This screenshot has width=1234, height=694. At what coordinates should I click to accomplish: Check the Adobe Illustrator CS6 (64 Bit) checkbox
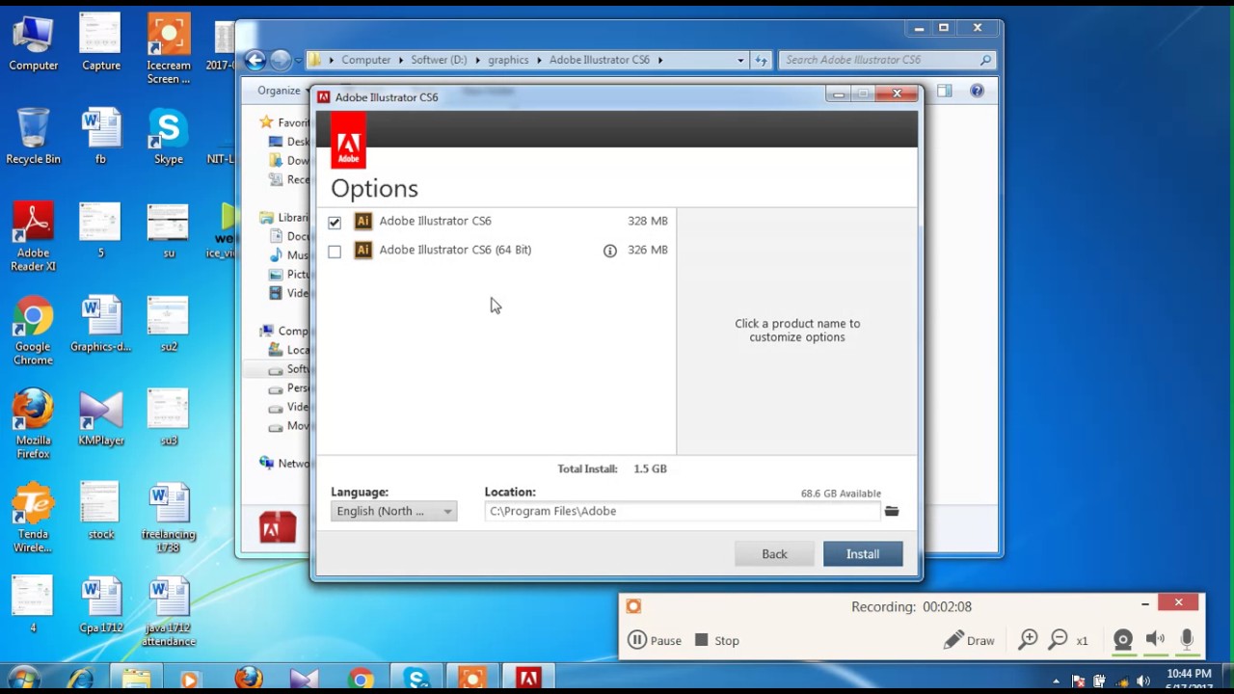pos(335,252)
